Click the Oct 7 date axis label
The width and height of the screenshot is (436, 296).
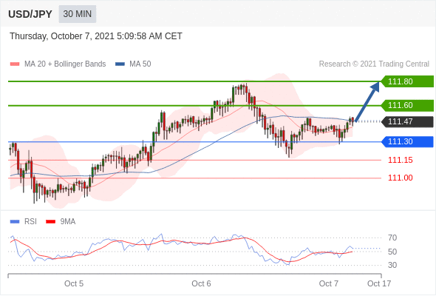pos(328,283)
